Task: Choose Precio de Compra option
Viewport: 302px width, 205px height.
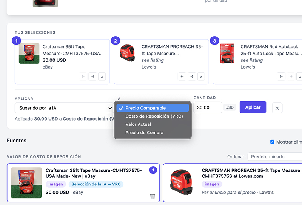Action: (x=153, y=133)
